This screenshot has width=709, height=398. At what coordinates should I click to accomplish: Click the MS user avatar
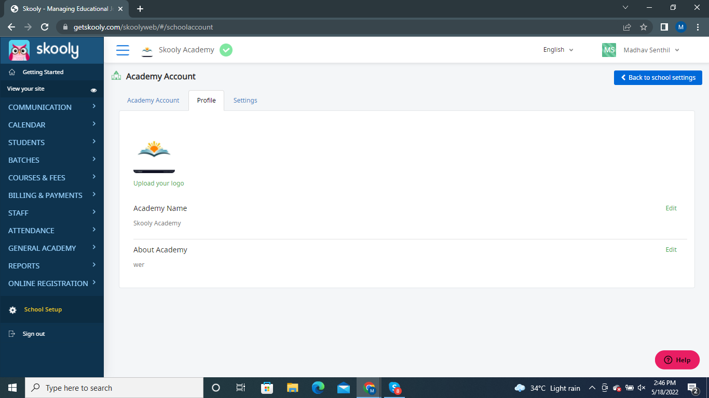pos(609,50)
